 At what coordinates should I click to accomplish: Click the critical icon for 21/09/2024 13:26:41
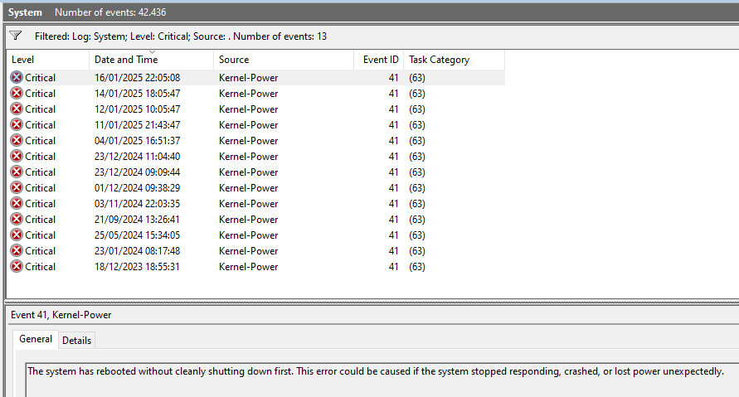pos(17,219)
